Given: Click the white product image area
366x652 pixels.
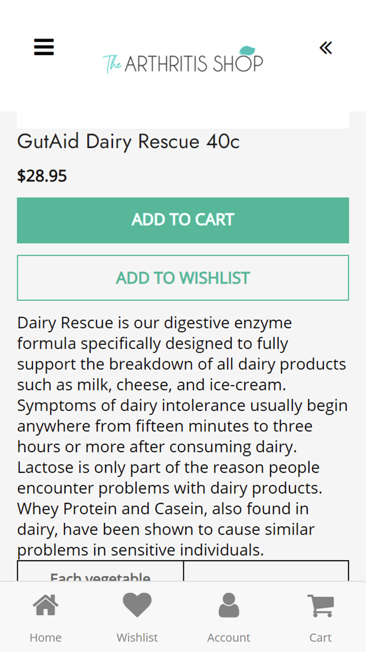Looking at the screenshot, I should [x=183, y=120].
